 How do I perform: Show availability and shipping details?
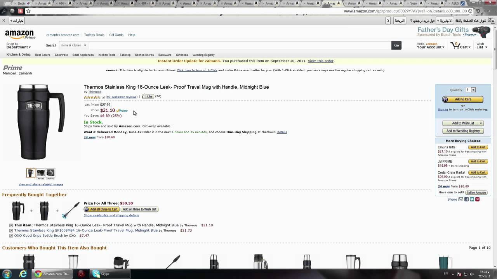point(111,215)
